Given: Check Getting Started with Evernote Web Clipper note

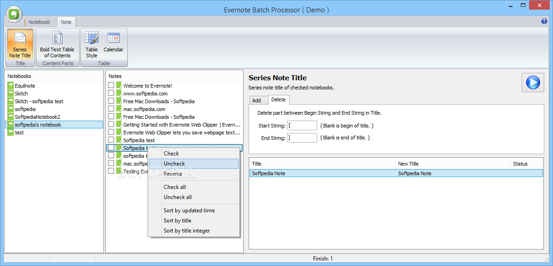Looking at the screenshot, I should coord(111,124).
